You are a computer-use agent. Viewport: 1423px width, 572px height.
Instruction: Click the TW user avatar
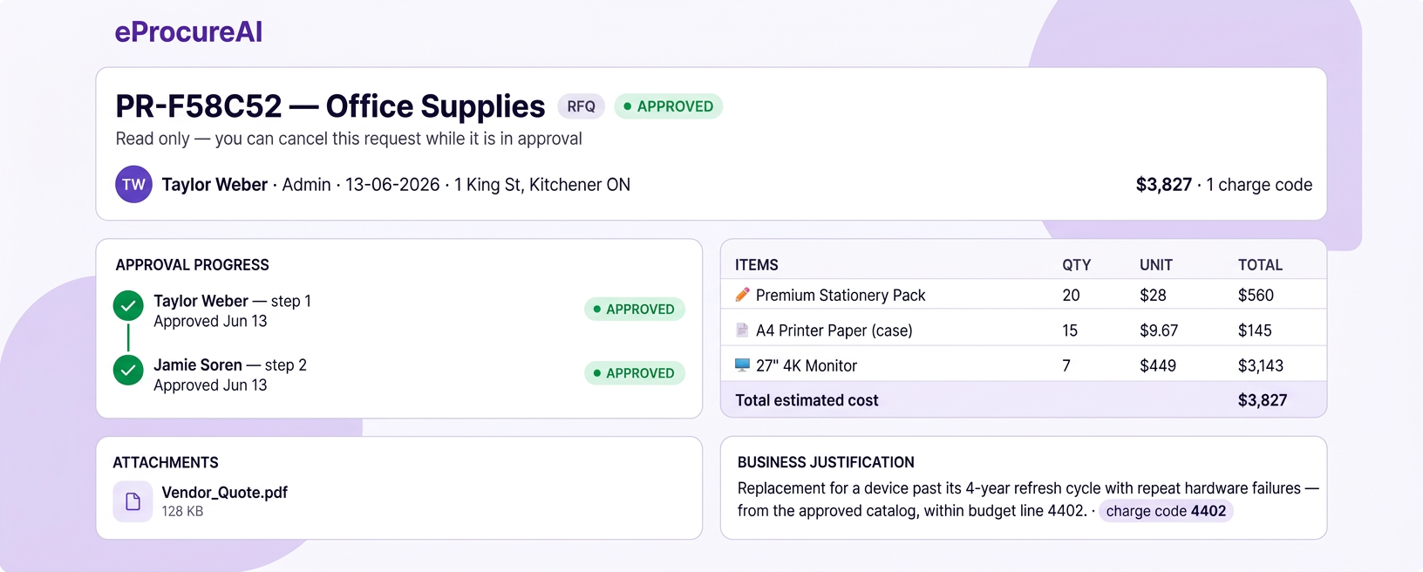click(133, 184)
